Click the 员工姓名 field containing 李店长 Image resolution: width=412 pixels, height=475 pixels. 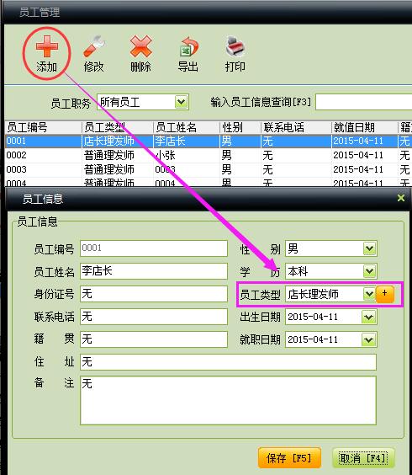click(x=154, y=271)
